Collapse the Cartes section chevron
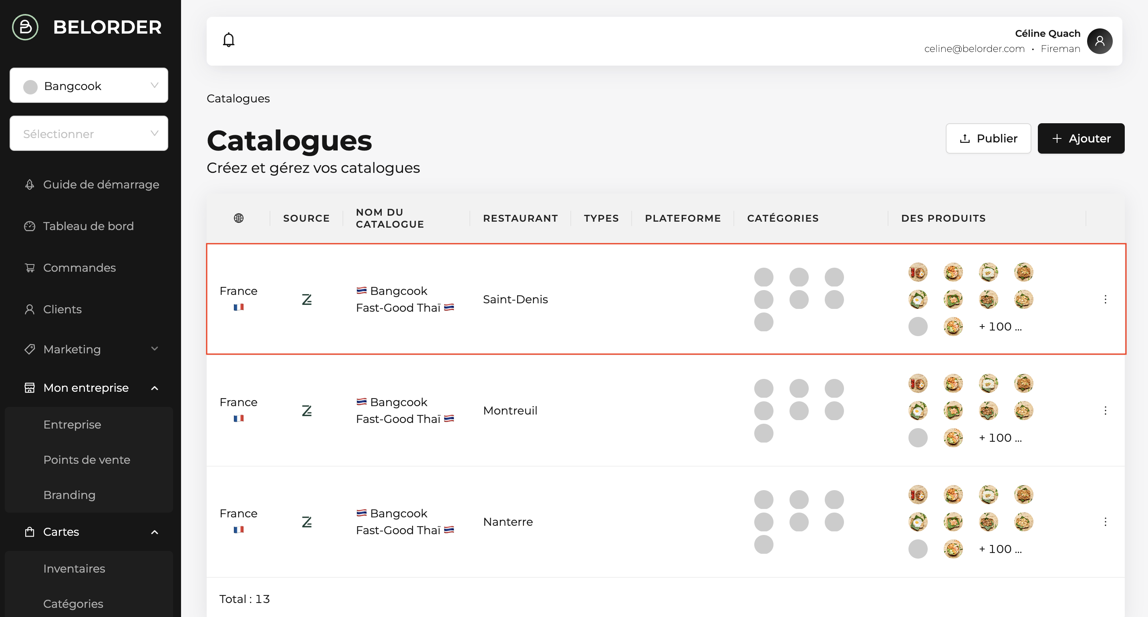The image size is (1148, 617). coord(155,532)
